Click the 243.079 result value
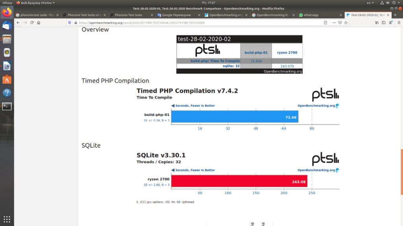The image size is (403, 226). tap(287, 66)
